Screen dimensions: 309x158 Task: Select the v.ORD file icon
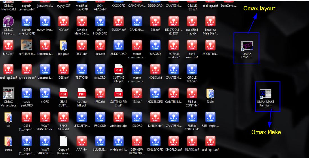click(x=45, y=93)
